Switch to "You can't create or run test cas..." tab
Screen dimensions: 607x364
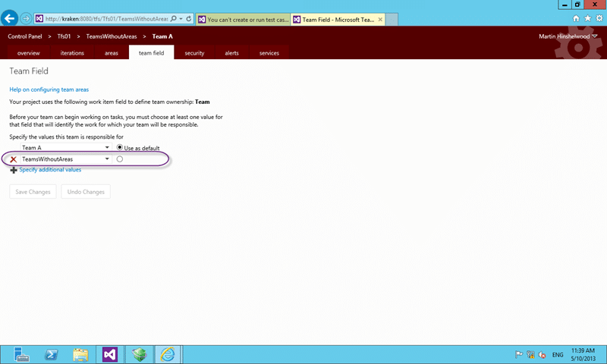[x=244, y=20]
